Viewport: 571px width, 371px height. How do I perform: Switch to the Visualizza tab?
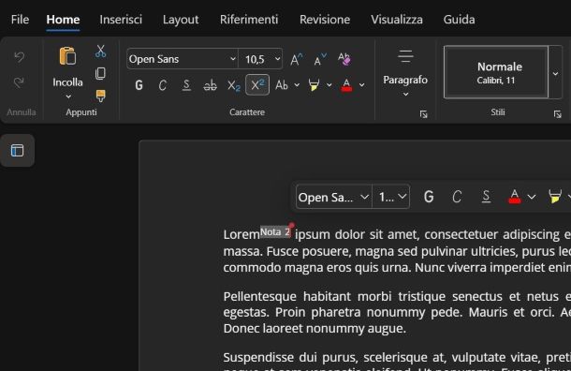pyautogui.click(x=397, y=20)
